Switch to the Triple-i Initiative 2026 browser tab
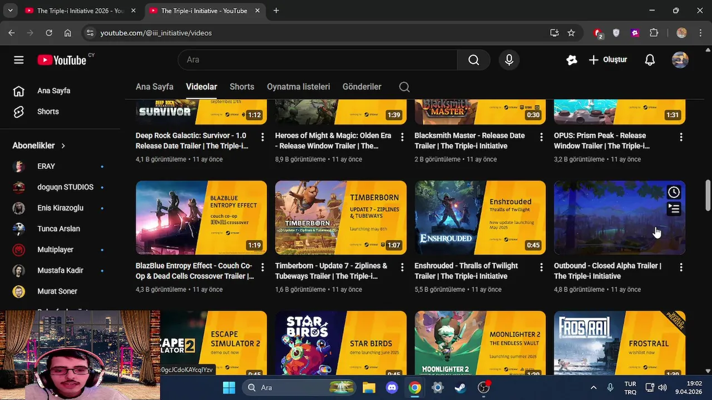Screen dimensions: 712x400 (x=80, y=11)
